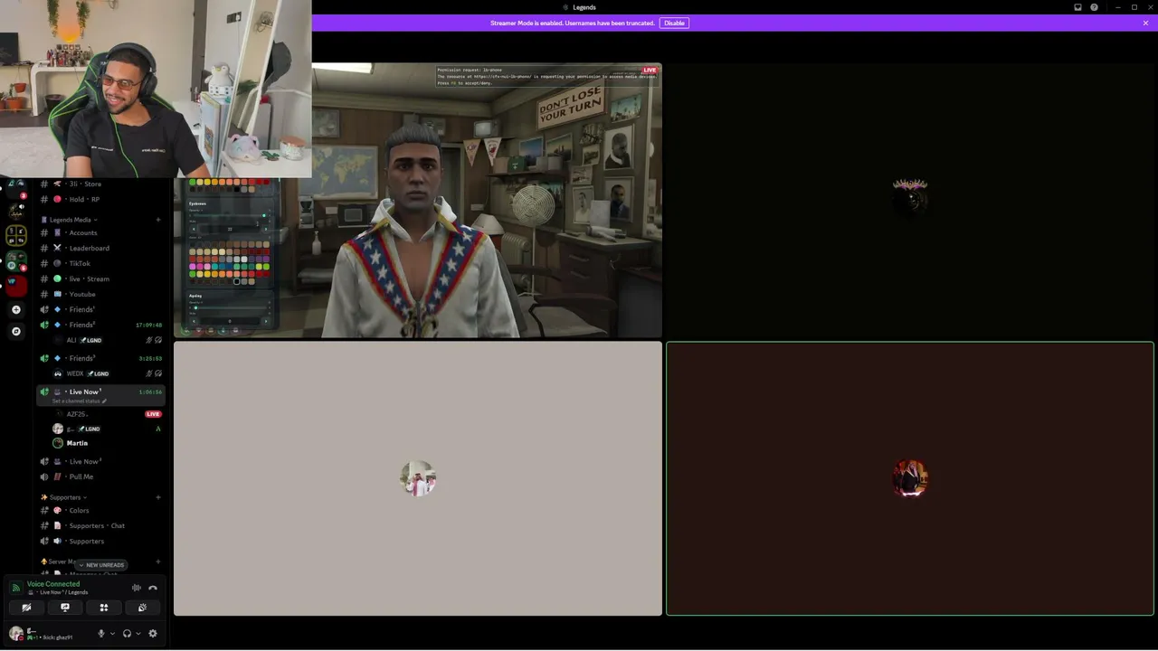Open the Supporters Chat channel

pyautogui.click(x=100, y=525)
